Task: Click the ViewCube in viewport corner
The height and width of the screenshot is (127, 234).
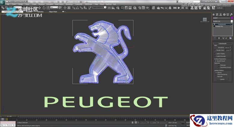Action: click(x=205, y=20)
